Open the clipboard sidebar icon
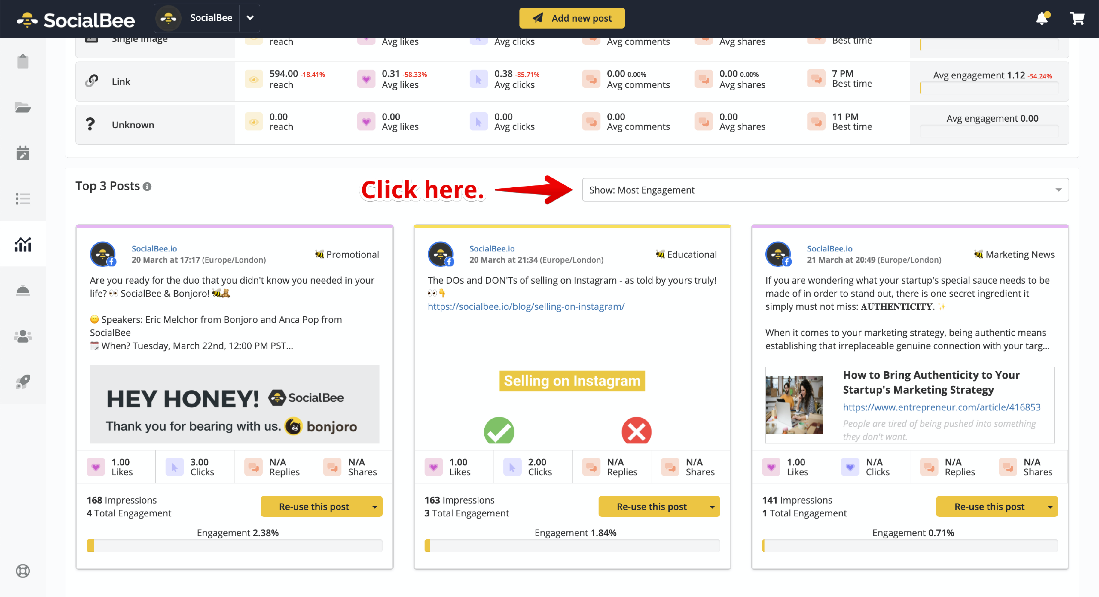The image size is (1099, 597). pos(23,62)
